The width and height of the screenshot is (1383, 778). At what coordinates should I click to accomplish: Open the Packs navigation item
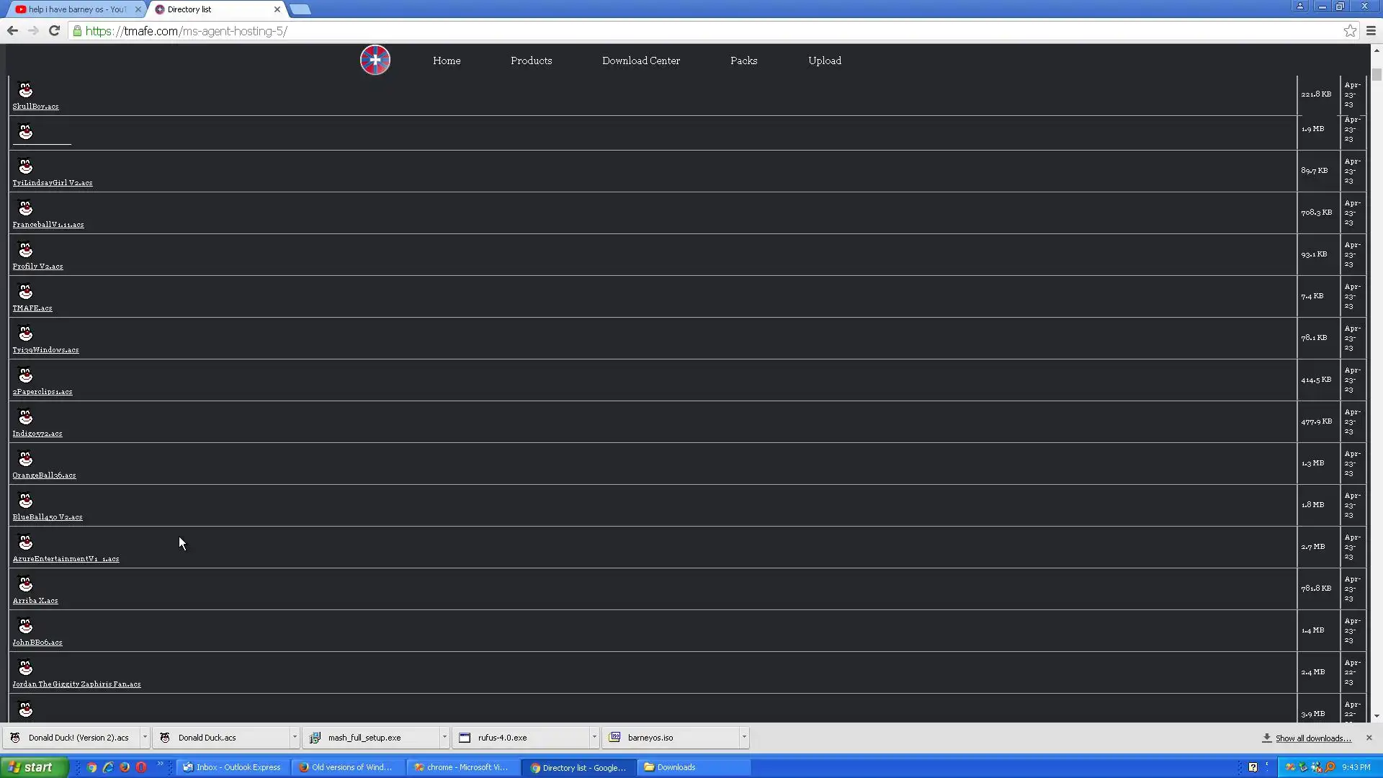pos(743,61)
